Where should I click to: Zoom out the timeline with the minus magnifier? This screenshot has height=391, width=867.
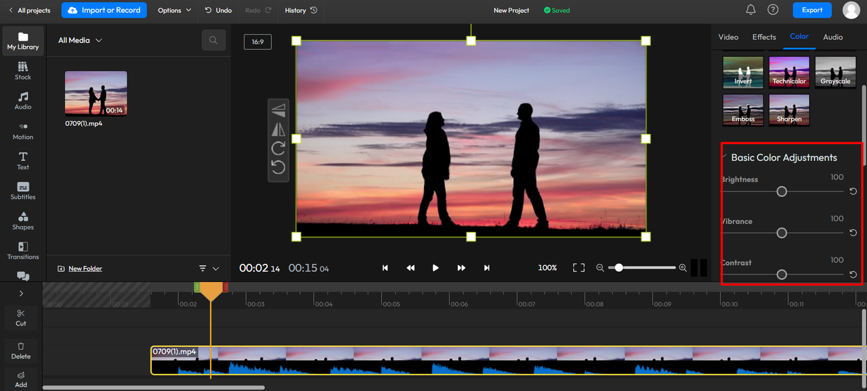pyautogui.click(x=599, y=268)
